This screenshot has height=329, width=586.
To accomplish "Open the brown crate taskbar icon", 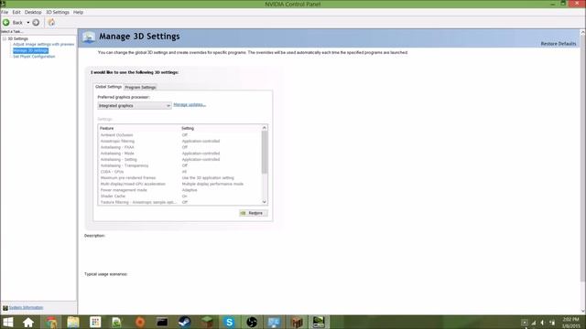I will pos(297,323).
